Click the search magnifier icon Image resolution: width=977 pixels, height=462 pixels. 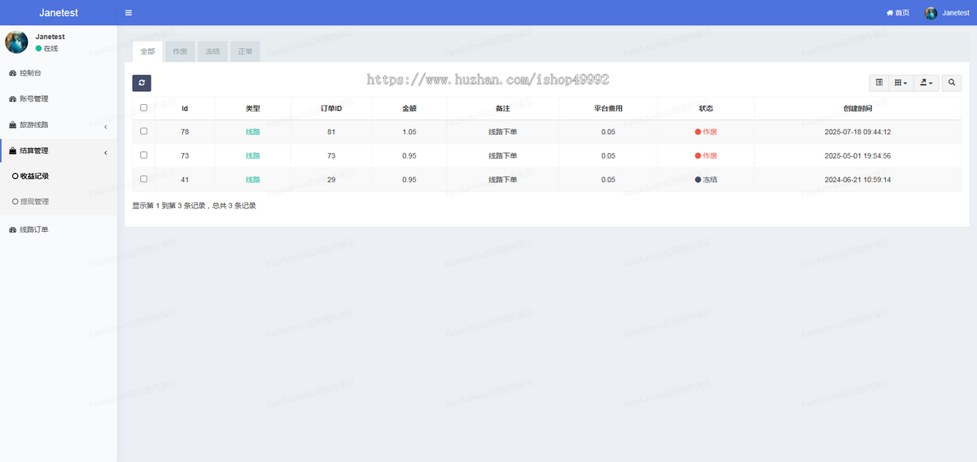[x=952, y=83]
